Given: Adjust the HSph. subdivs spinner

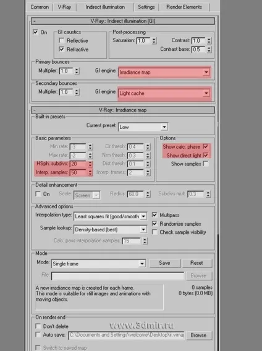Looking at the screenshot, I should (x=90, y=164).
